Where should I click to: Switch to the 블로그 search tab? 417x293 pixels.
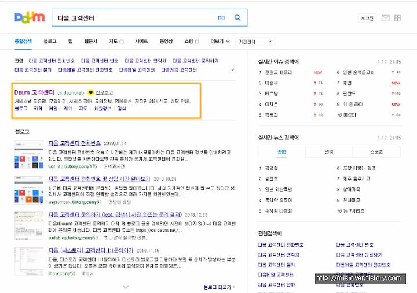[50, 42]
